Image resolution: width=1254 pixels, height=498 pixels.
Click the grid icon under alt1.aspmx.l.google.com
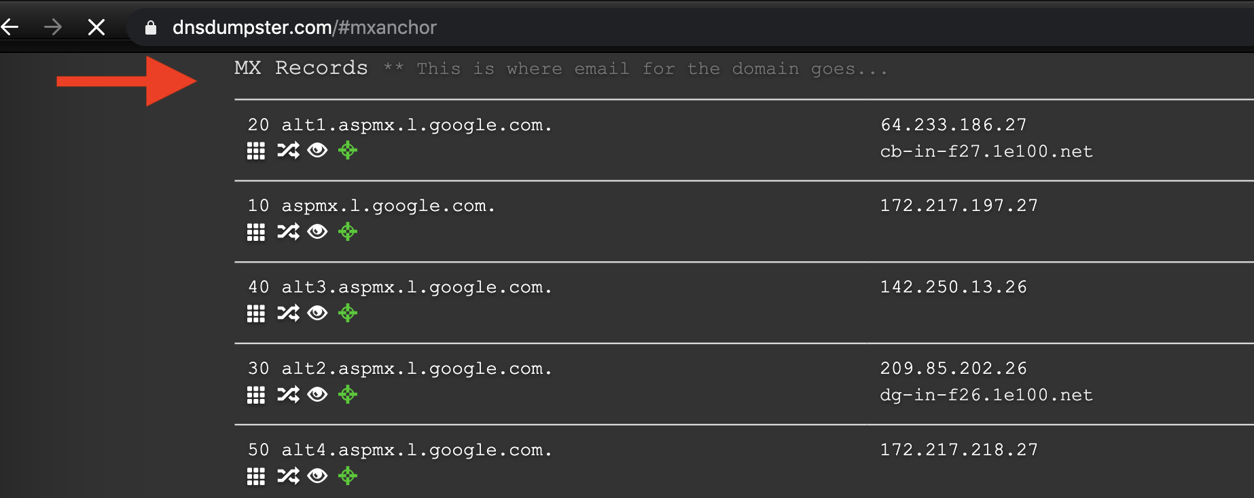[255, 151]
